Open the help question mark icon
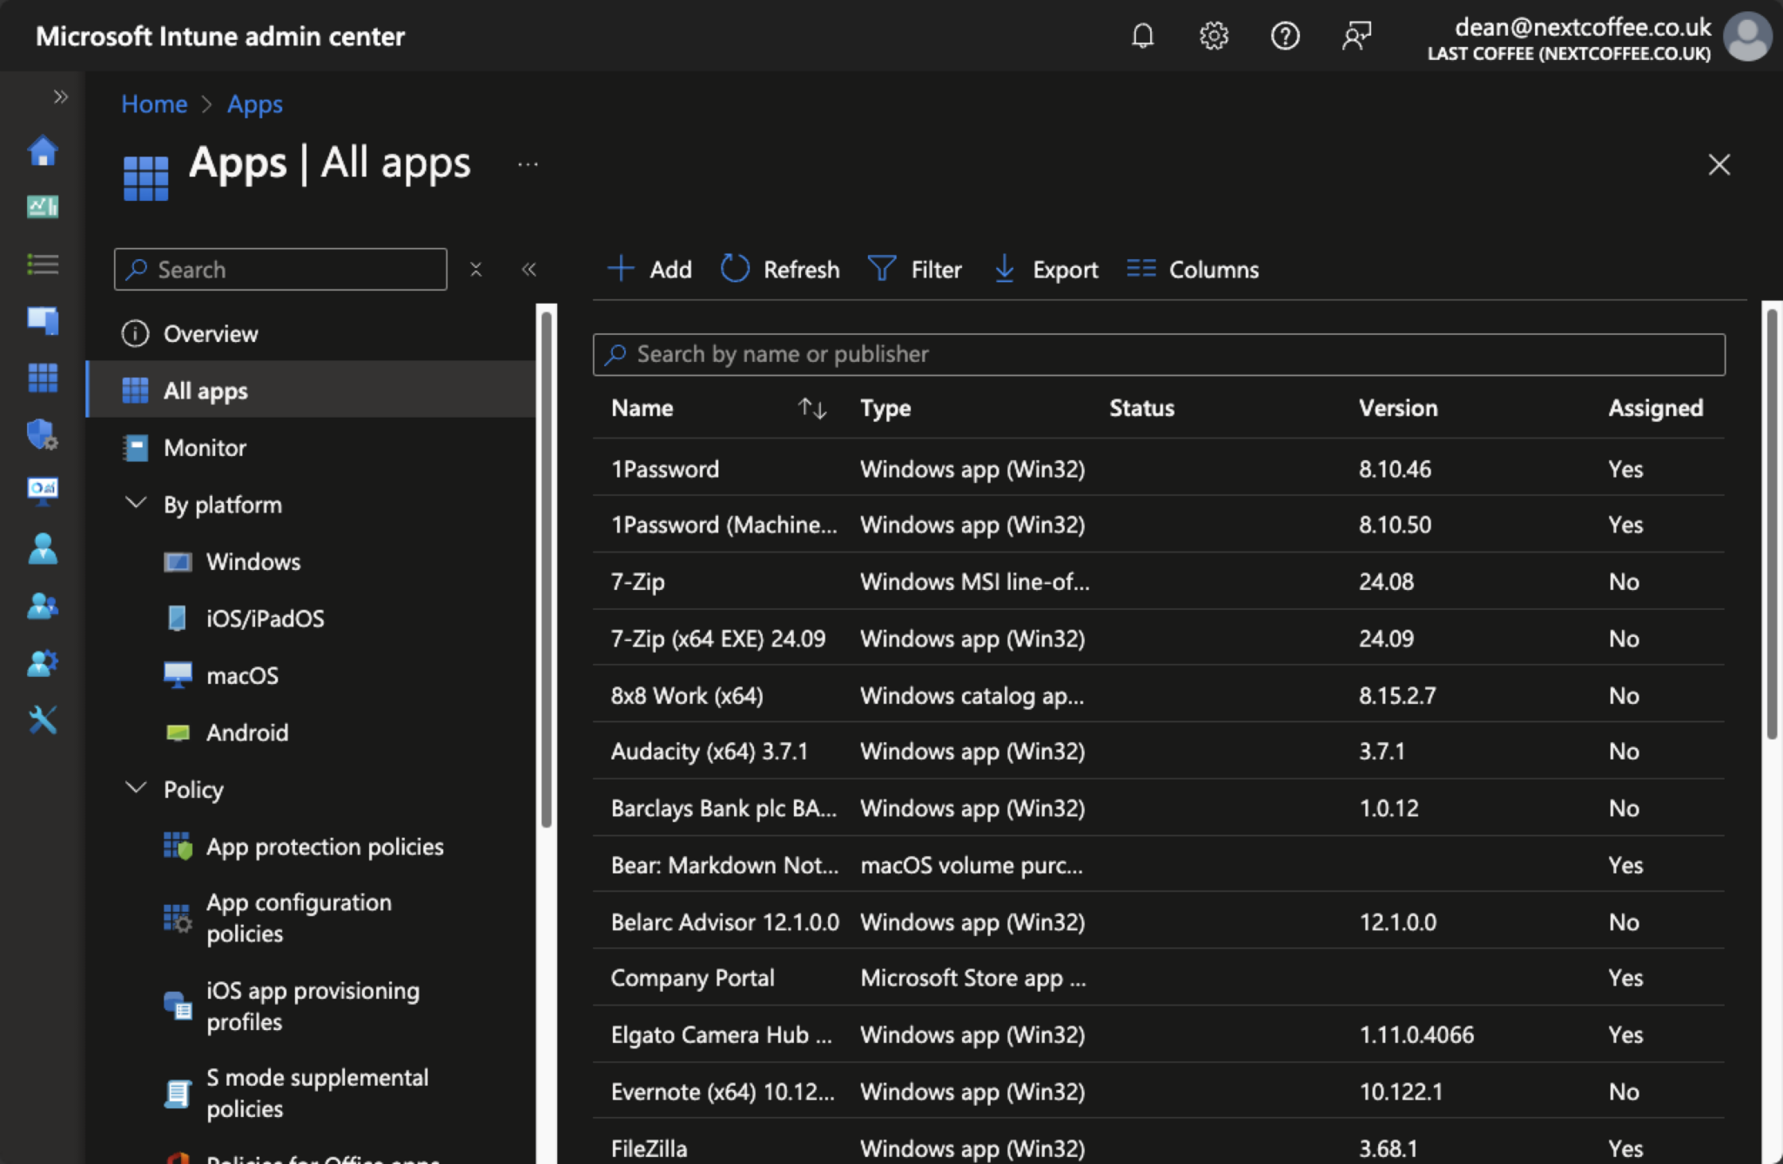Viewport: 1783px width, 1164px height. coord(1285,36)
